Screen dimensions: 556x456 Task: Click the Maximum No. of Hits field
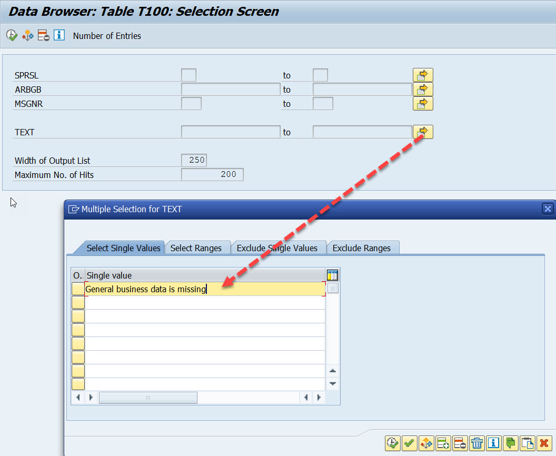point(212,174)
